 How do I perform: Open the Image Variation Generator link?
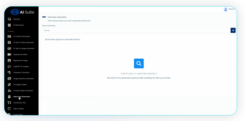pyautogui.click(x=24, y=79)
